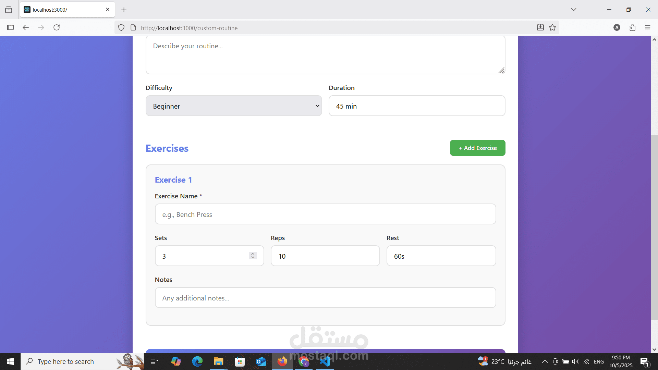Click the Add Exercise button

coord(477,148)
